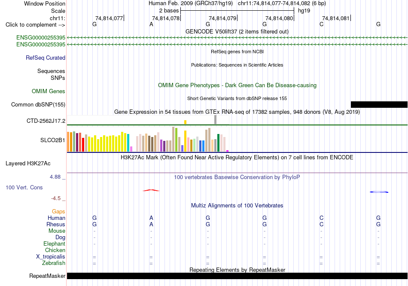This screenshot has height=286, width=408.
Task: Click the 4.88 PhyloP maximum value
Action: pyautogui.click(x=55, y=177)
